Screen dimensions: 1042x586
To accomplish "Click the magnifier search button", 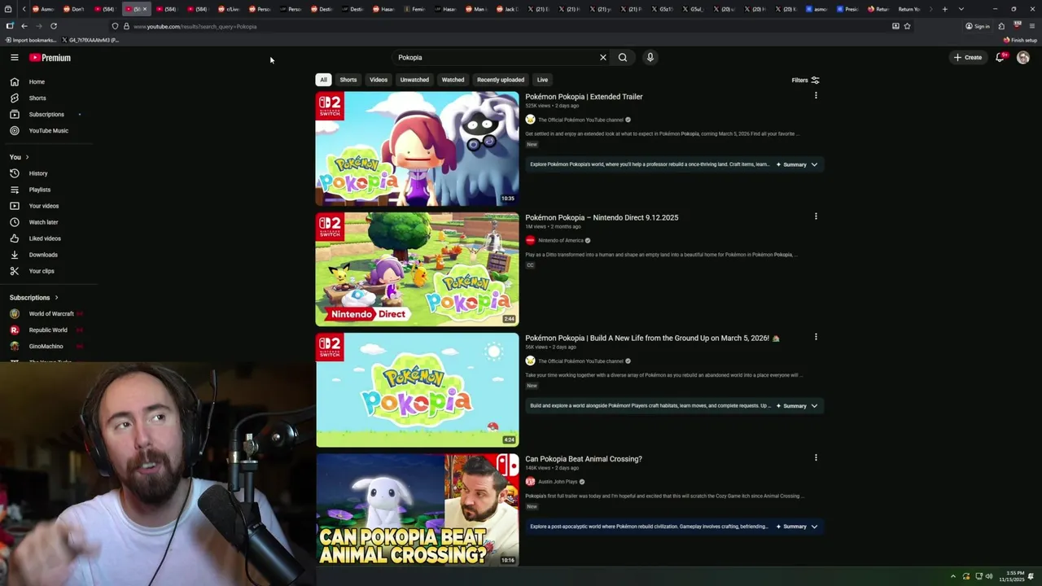I will (x=623, y=58).
